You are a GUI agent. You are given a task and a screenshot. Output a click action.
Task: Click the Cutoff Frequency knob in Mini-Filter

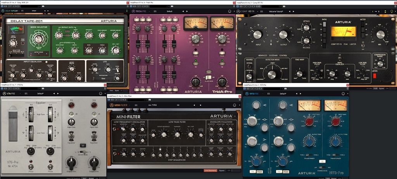(164, 135)
